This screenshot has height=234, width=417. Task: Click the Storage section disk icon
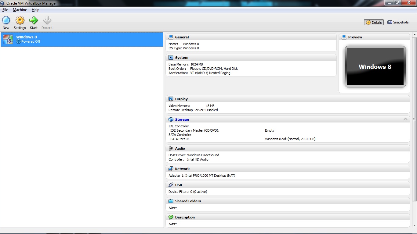coord(171,119)
